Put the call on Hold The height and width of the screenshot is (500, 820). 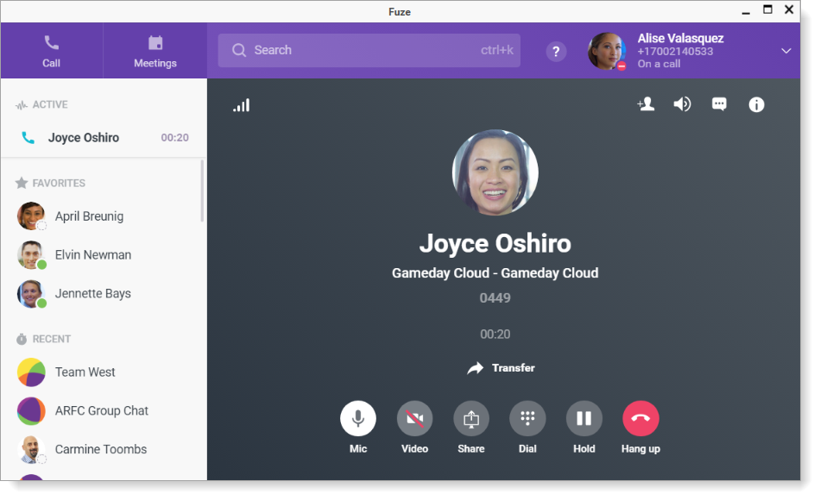tap(584, 418)
